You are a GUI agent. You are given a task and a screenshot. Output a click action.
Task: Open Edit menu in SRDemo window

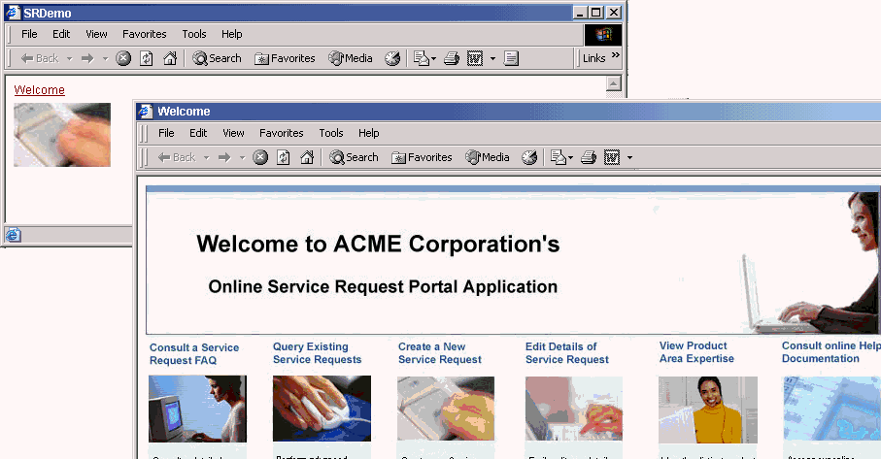pyautogui.click(x=61, y=34)
